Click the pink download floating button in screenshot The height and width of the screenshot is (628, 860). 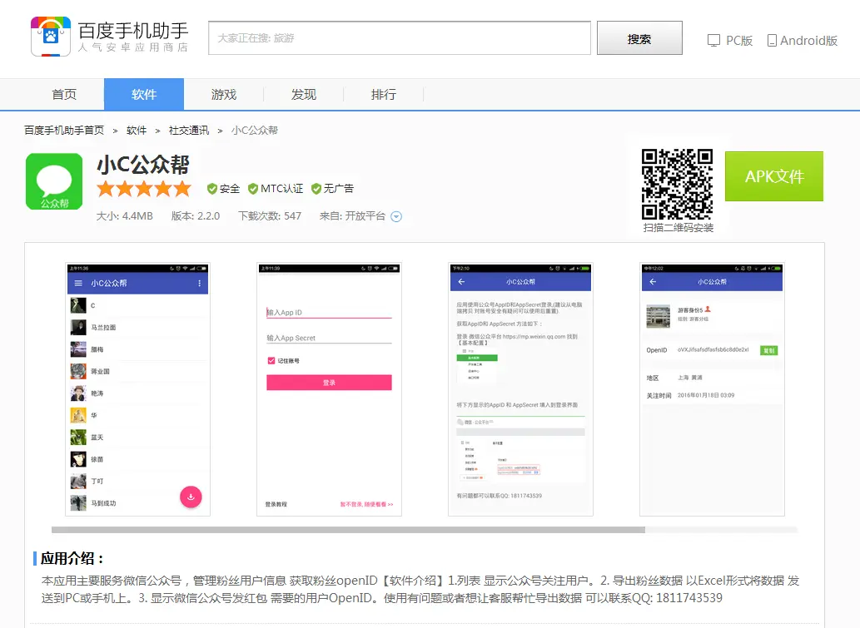(x=191, y=497)
